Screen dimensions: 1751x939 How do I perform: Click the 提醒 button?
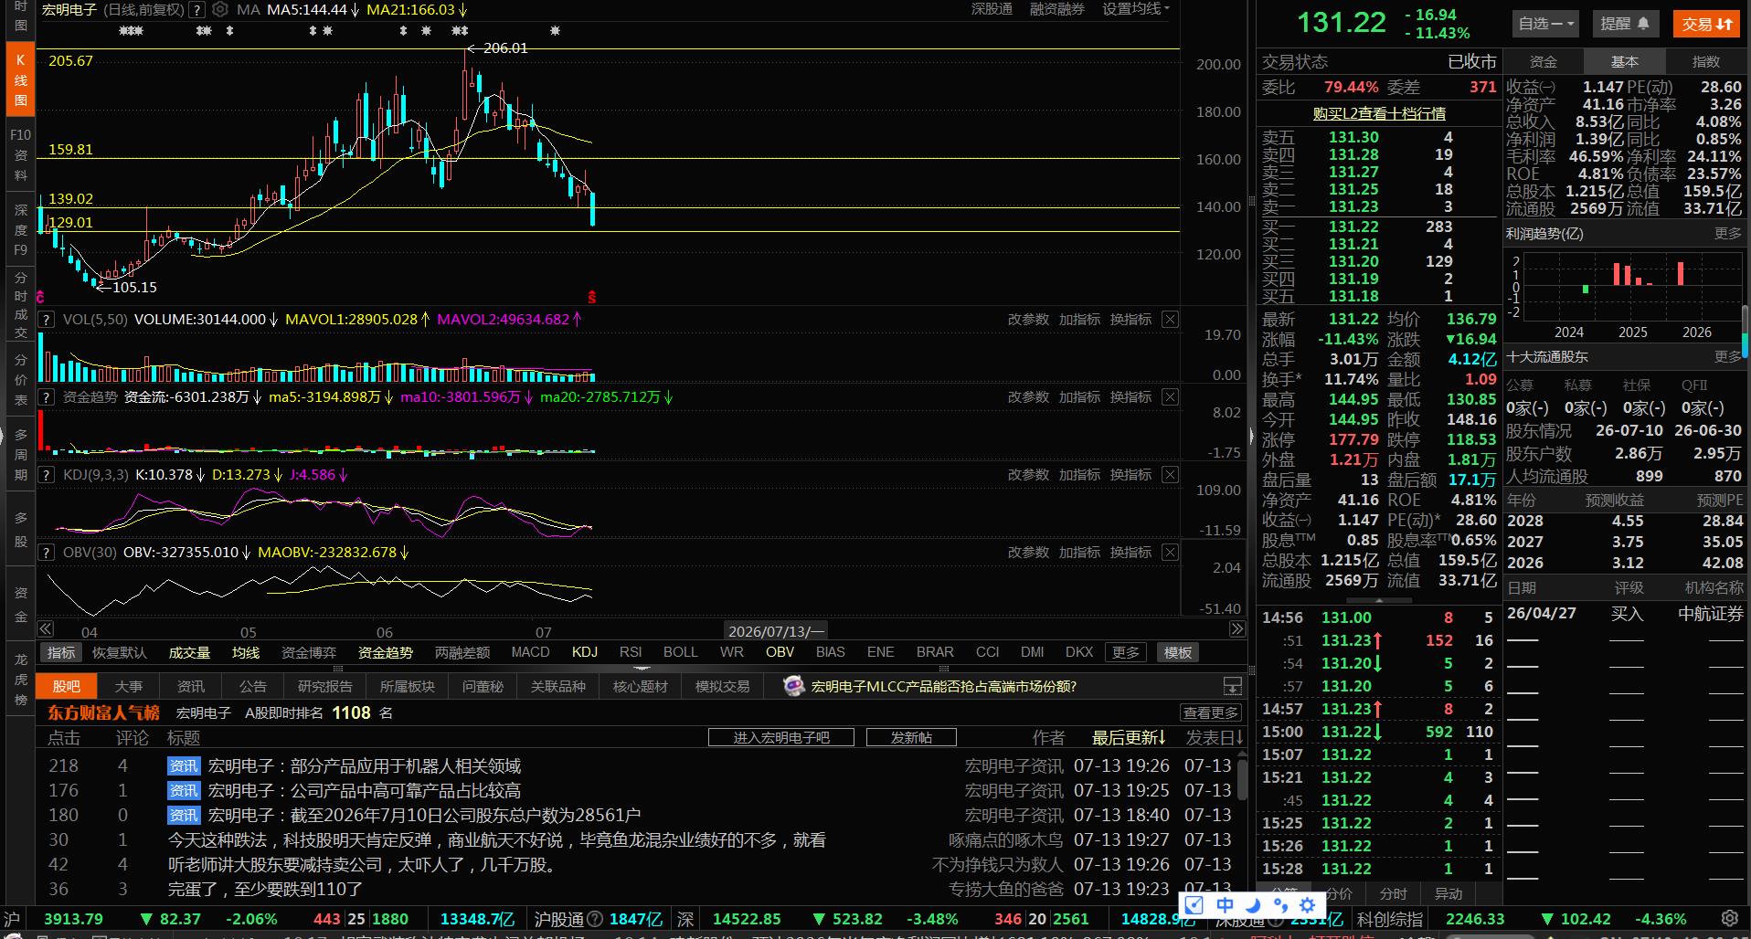[1626, 24]
